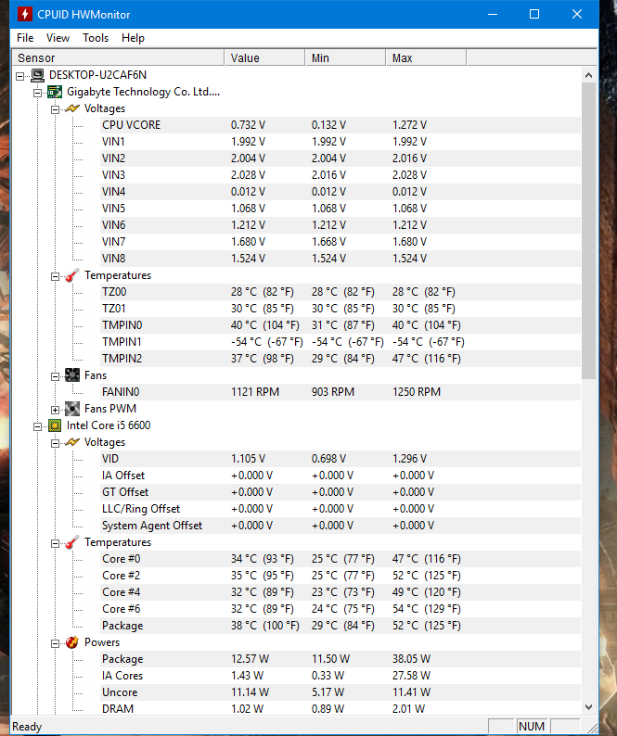Collapse the Gigabyte Voltages group
The image size is (617, 736).
pos(55,109)
